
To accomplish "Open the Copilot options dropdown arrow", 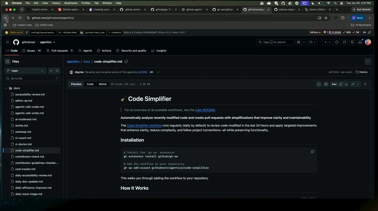I will 304,42.
